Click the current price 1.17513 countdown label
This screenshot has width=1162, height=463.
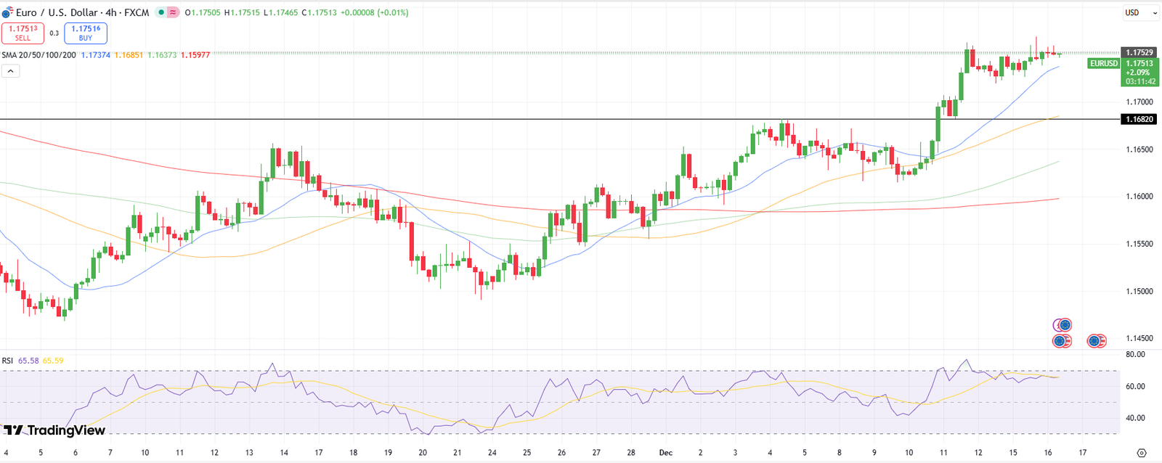1139,73
